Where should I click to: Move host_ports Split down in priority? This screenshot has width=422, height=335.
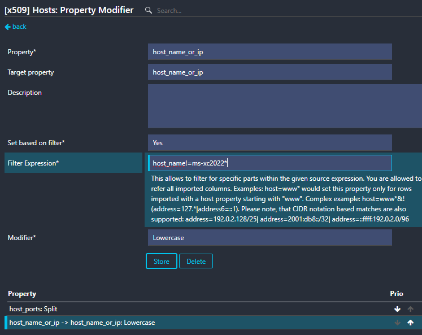pos(397,309)
